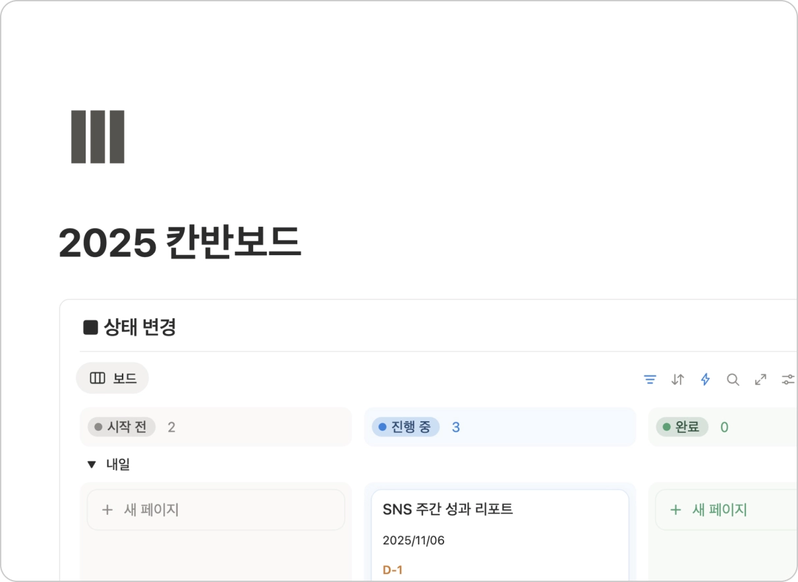The image size is (798, 582).
Task: Select the 보드 view tab
Action: [113, 378]
